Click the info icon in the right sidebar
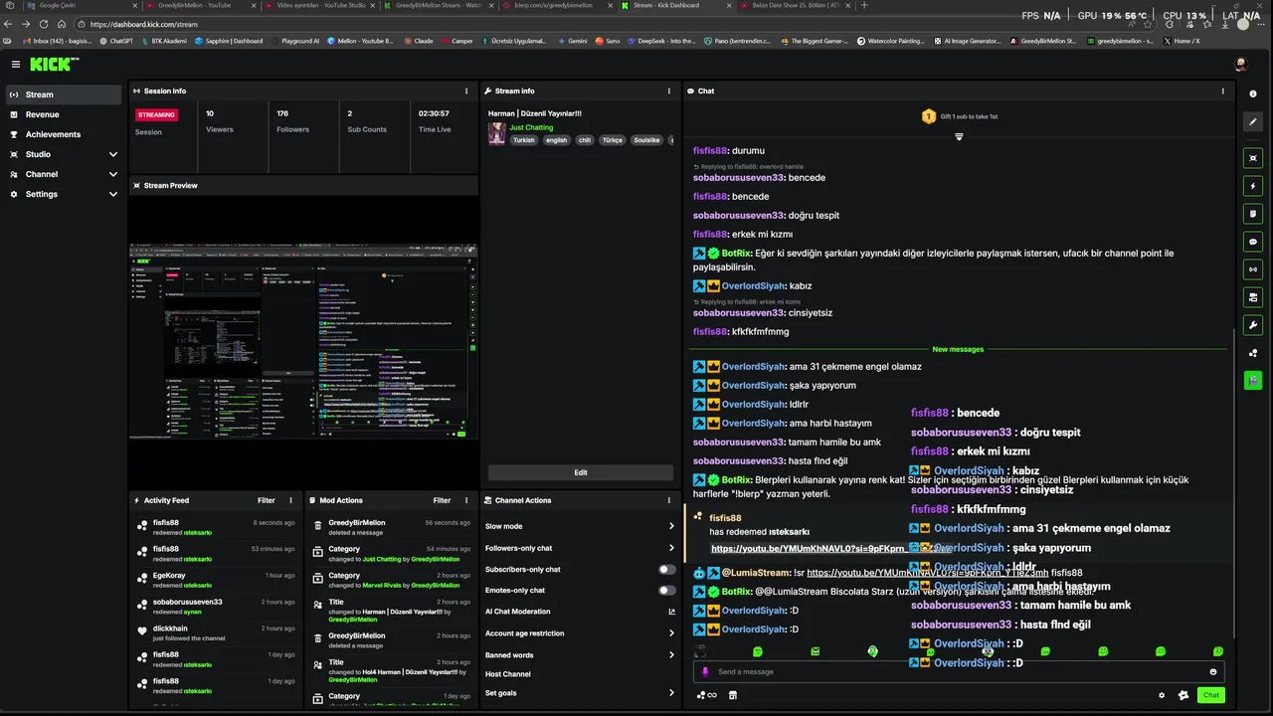Screen dimensions: 1273x716 (x=1253, y=93)
